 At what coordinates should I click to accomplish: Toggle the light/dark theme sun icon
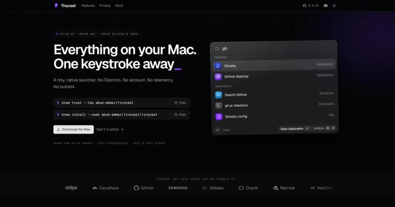pyautogui.click(x=334, y=6)
